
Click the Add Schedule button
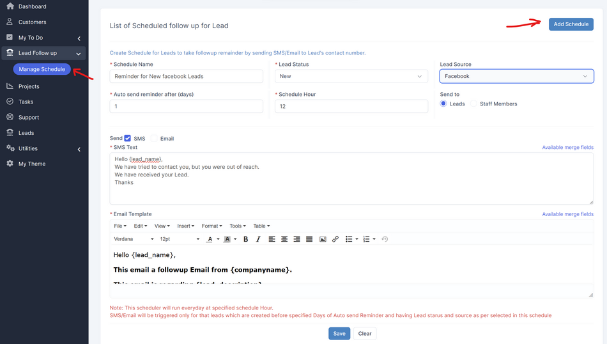click(x=571, y=24)
